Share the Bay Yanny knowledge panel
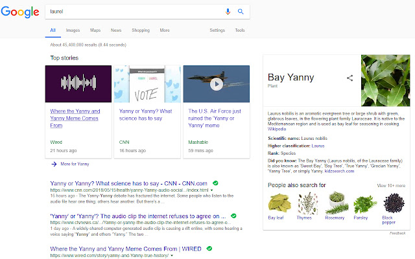 (350, 78)
